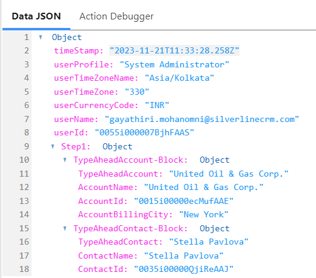Select TypeAheadContact value "Stella Pavlova"
The width and height of the screenshot is (316, 278).
(x=209, y=242)
